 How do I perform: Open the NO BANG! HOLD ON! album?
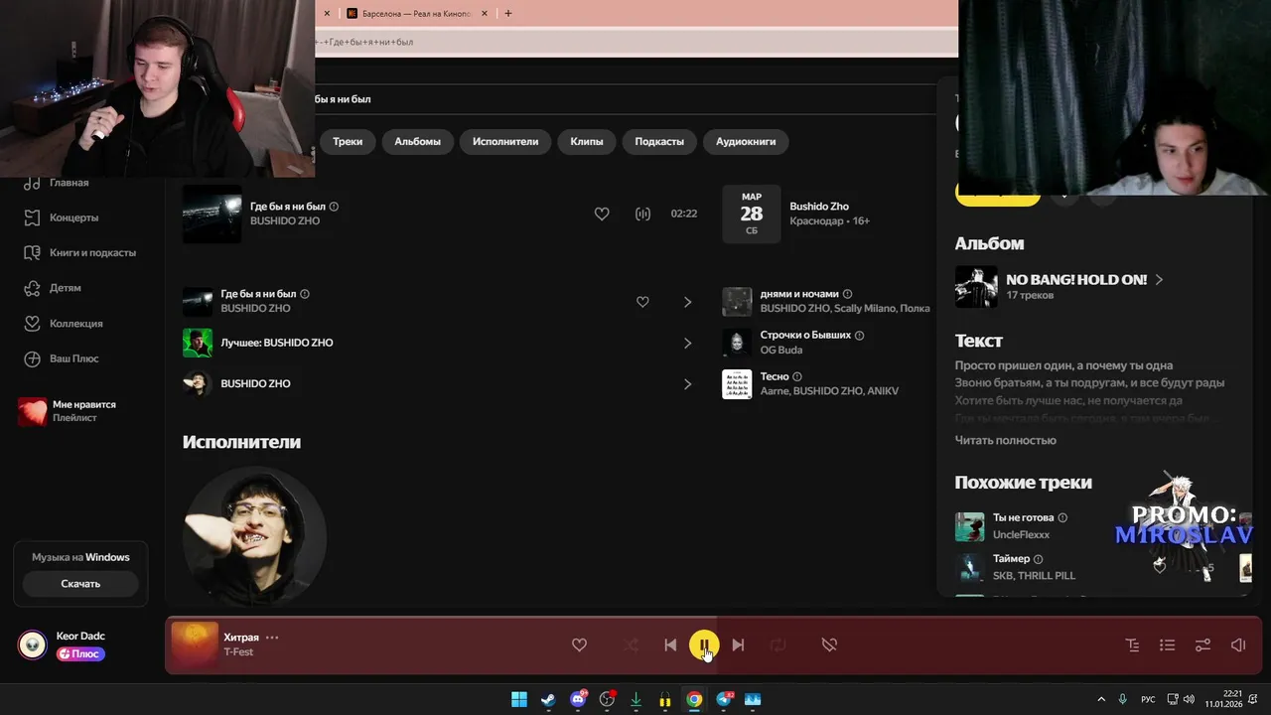coord(1076,280)
